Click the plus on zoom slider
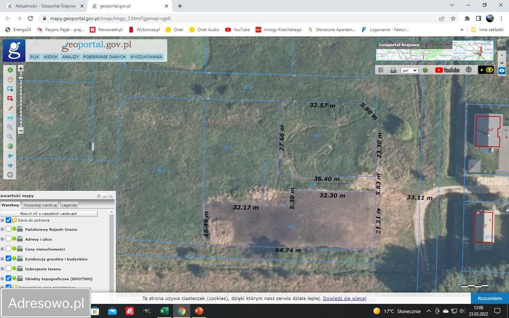Screen dimensions: 509x318 pos(21,69)
